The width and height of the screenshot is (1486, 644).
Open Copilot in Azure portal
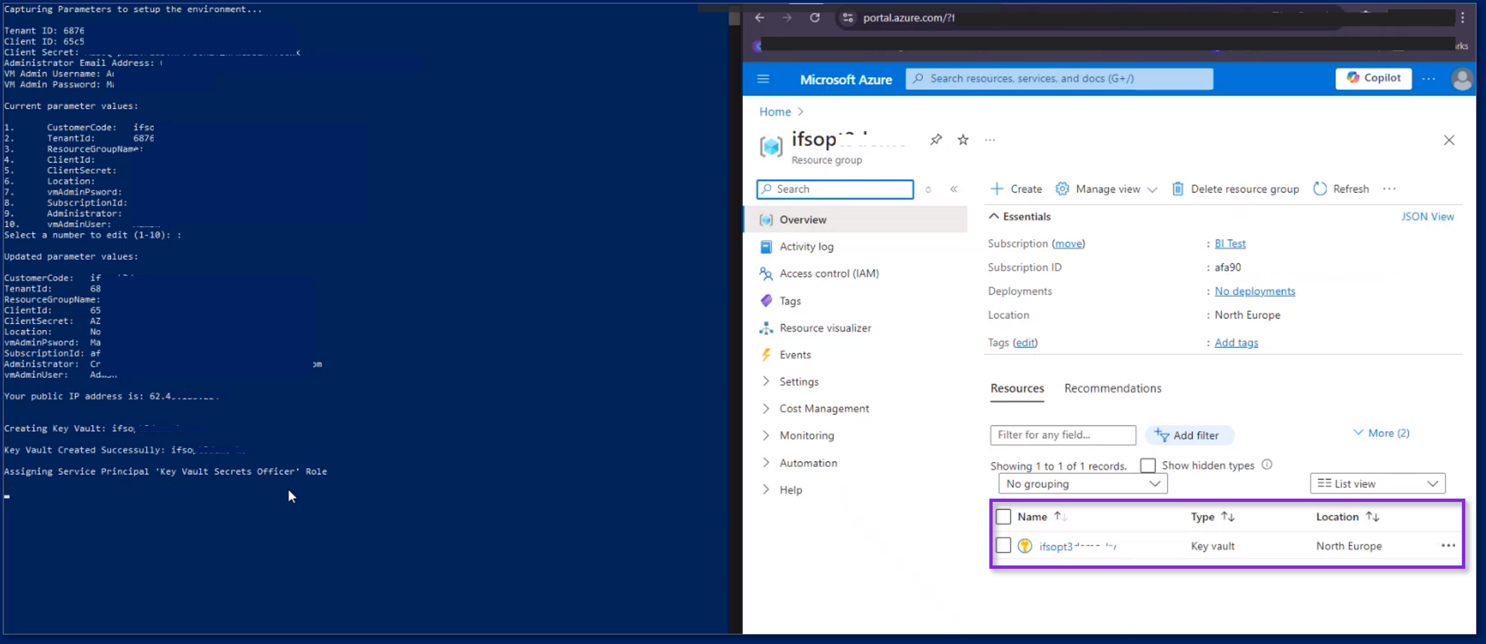(1373, 78)
